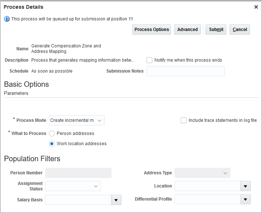Screen dimensions: 262x213
Task: Click inside the Location text field
Action: click(x=207, y=186)
